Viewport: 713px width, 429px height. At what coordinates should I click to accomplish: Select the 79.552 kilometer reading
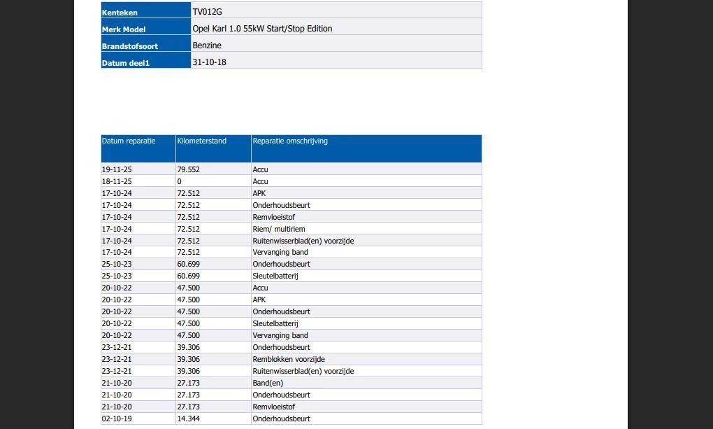[189, 169]
